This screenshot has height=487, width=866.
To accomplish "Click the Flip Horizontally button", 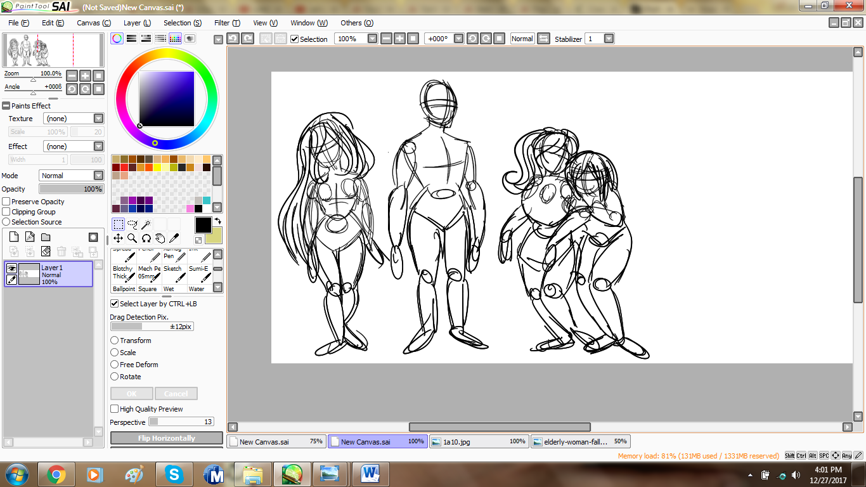I will tap(167, 438).
